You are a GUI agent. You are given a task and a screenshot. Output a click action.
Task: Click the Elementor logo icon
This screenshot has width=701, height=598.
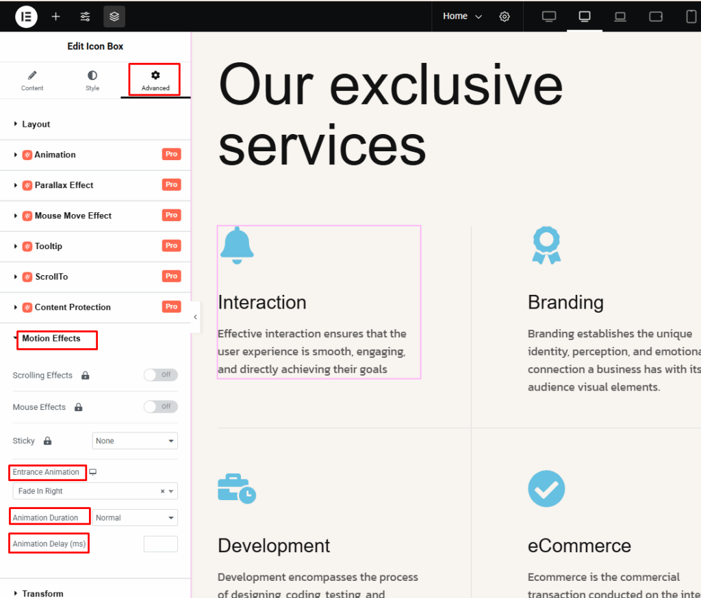point(26,16)
